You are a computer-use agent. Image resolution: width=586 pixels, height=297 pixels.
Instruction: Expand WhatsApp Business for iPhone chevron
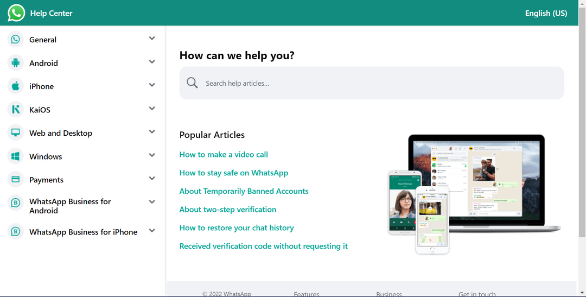point(152,230)
